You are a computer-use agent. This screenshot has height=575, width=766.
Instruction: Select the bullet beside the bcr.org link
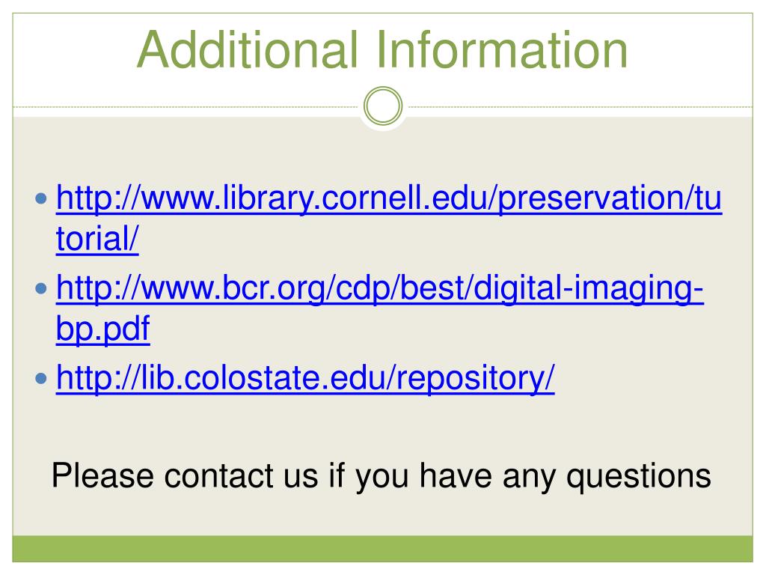pyautogui.click(x=41, y=288)
